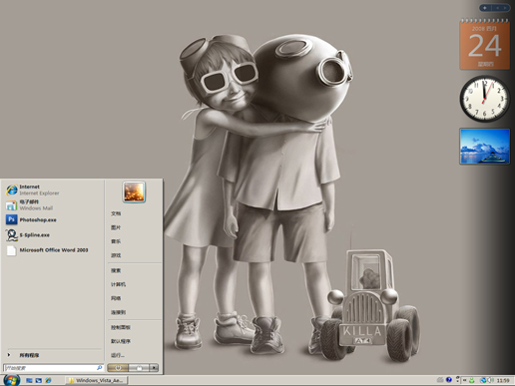Click the slideshow picture gadget
The width and height of the screenshot is (515, 386).
pyautogui.click(x=485, y=147)
